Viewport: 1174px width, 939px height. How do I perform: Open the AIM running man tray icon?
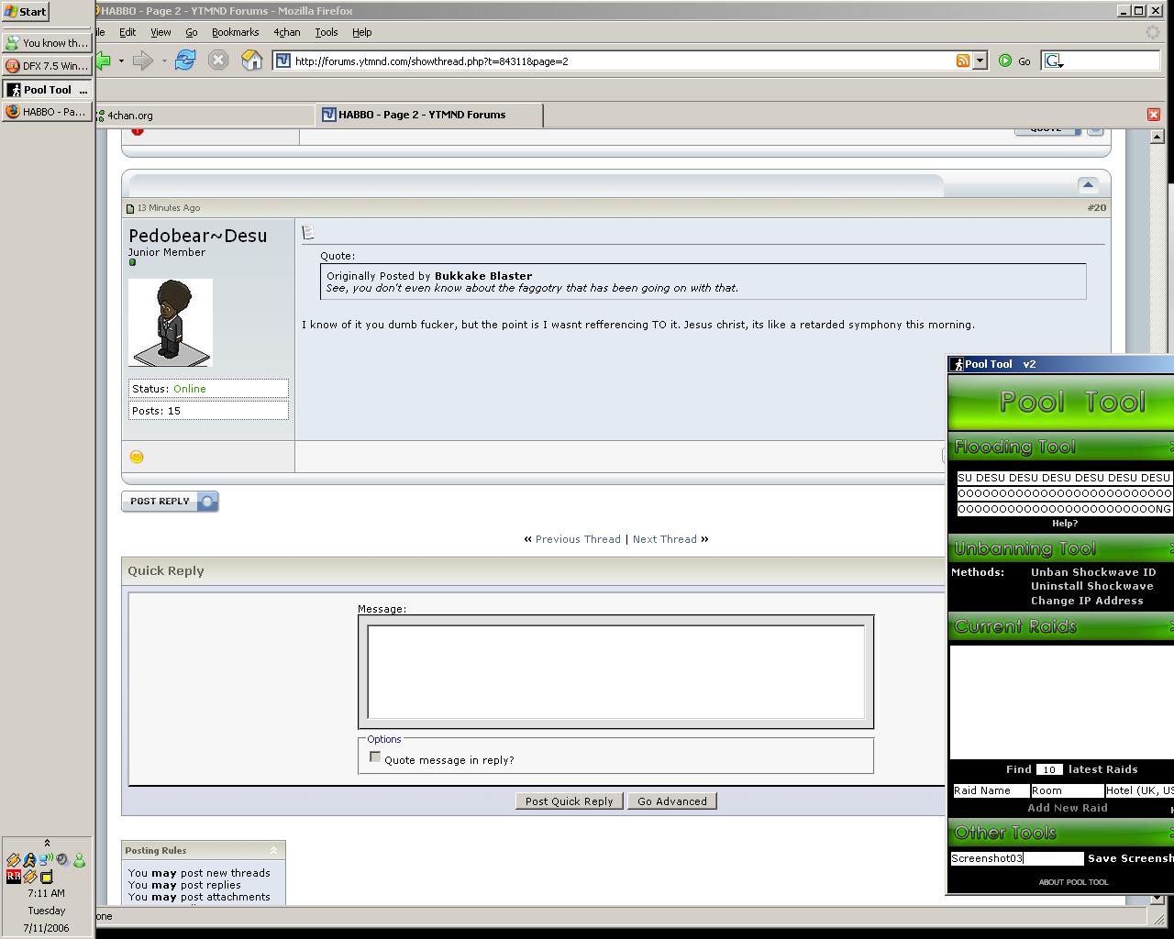[29, 860]
